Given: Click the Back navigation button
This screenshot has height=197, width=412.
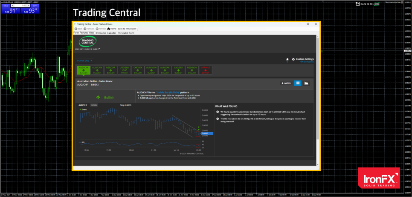Looking at the screenshot, I should pos(78,29).
